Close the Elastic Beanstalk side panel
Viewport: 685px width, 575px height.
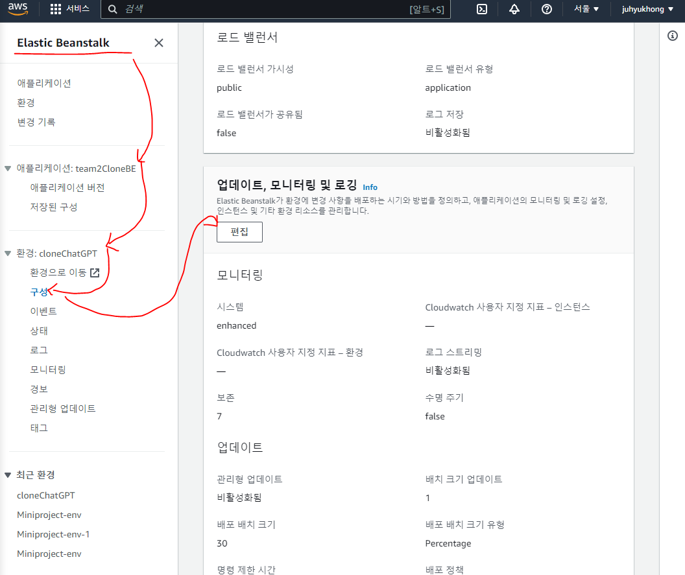pyautogui.click(x=158, y=43)
